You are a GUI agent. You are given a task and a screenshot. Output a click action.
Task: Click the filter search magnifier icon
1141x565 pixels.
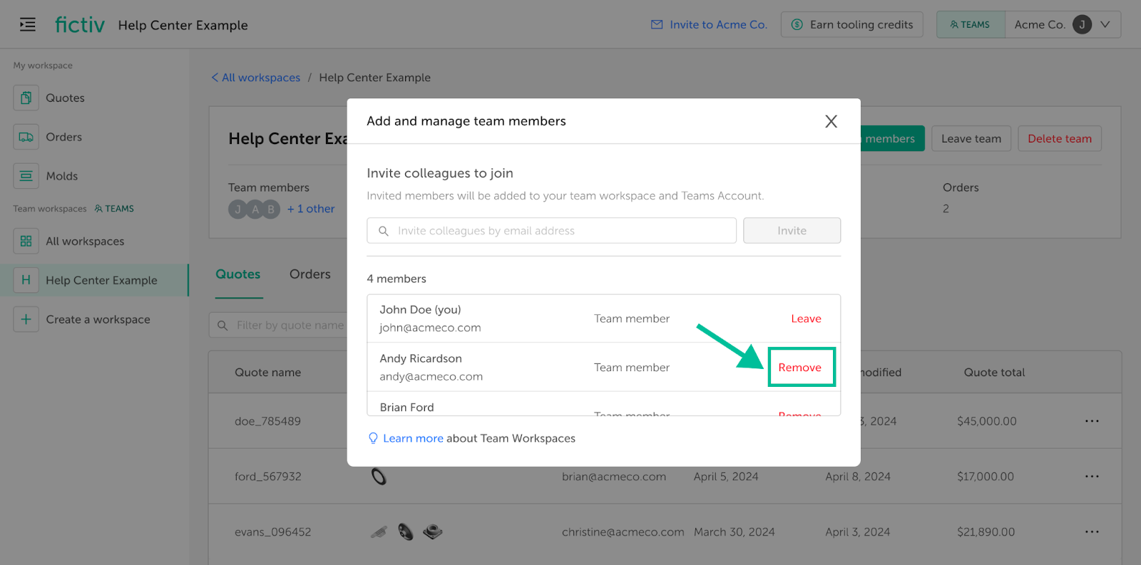(222, 325)
